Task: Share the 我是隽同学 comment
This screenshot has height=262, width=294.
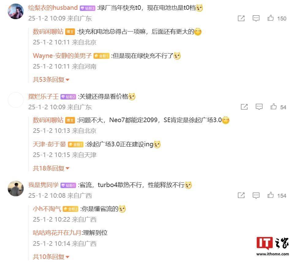Action: [x=241, y=195]
